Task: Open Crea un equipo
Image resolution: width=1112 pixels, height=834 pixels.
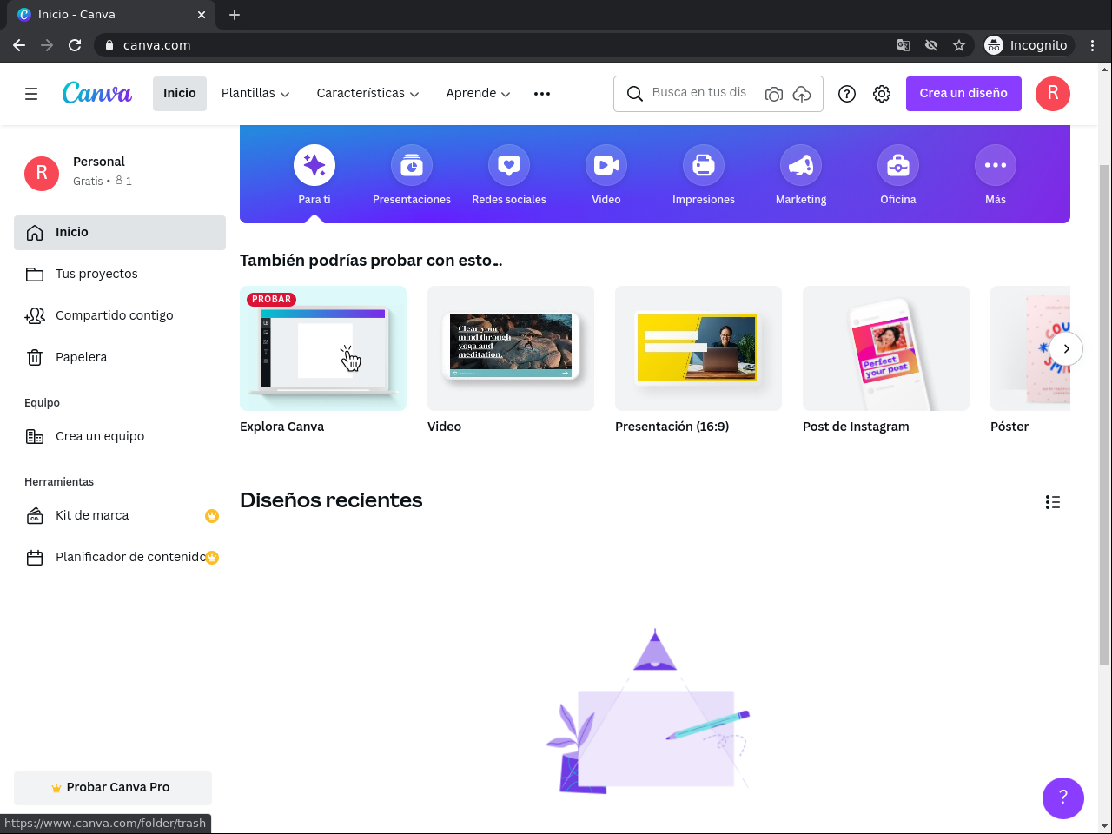Action: coord(120,437)
